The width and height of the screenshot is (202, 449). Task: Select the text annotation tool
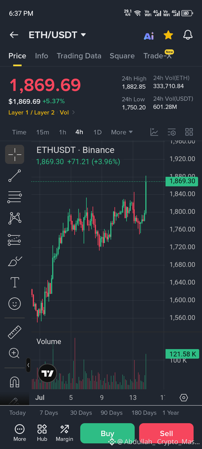click(15, 282)
